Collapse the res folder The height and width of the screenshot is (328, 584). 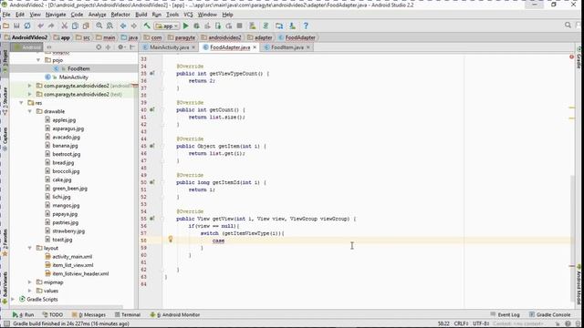[21, 103]
